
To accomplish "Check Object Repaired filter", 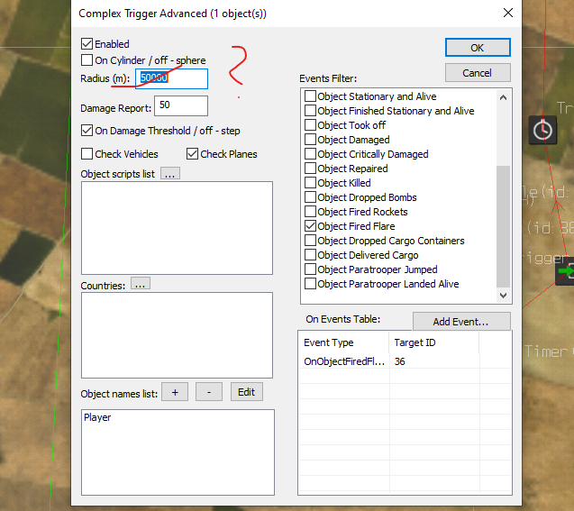I will [310, 168].
